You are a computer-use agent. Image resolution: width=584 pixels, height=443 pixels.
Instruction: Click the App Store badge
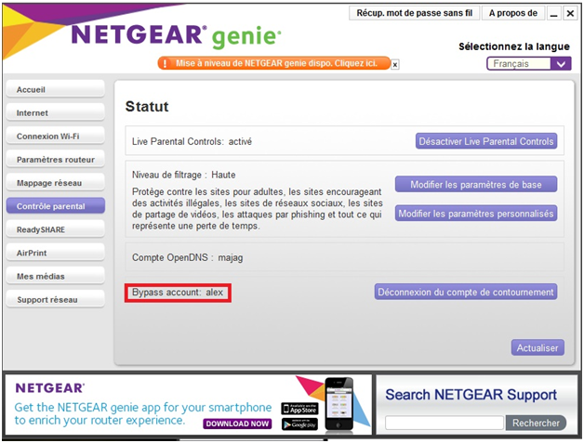[x=299, y=409]
